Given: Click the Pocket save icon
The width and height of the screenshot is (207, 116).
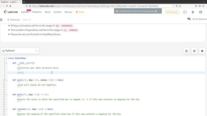Looking at the screenshot, I should pyautogui.click(x=177, y=6).
